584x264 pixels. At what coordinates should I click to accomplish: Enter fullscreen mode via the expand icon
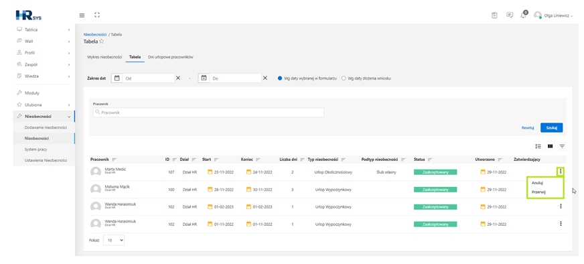[x=97, y=15]
